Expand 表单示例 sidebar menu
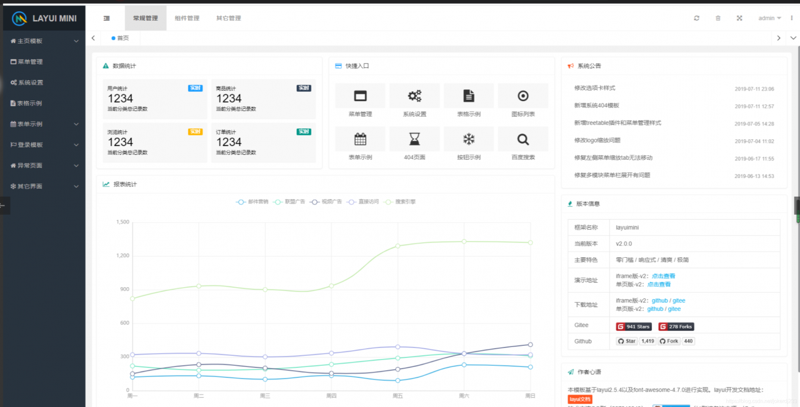The height and width of the screenshot is (407, 800). 44,124
